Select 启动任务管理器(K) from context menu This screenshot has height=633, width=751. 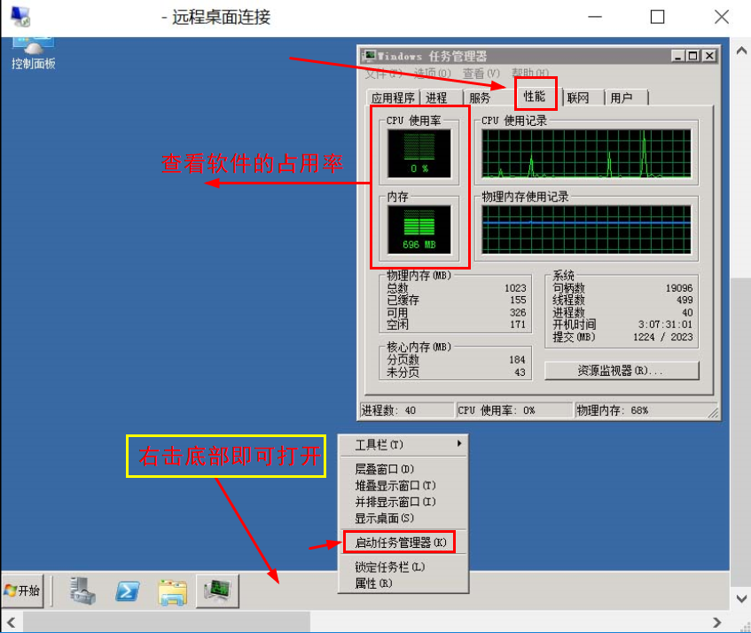coord(400,542)
